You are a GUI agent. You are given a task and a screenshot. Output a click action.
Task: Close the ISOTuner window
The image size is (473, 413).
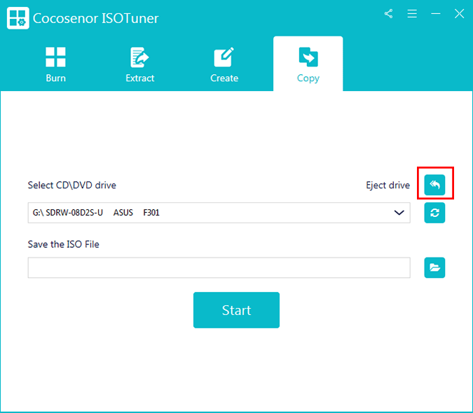[460, 13]
